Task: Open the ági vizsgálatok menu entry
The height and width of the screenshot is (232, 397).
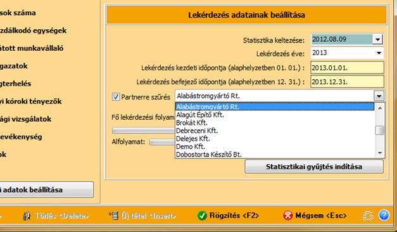Action: [x=25, y=119]
